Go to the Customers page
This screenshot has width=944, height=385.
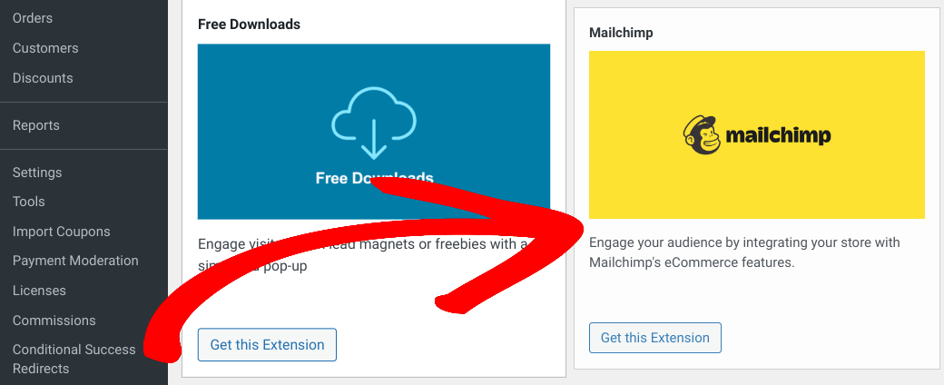point(45,48)
